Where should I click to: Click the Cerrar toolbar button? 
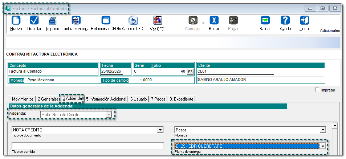(x=304, y=20)
